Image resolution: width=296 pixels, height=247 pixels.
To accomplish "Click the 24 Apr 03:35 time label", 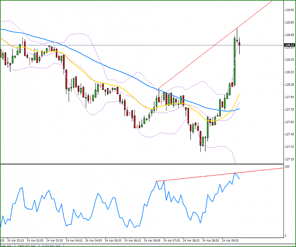I will coord(54,240).
